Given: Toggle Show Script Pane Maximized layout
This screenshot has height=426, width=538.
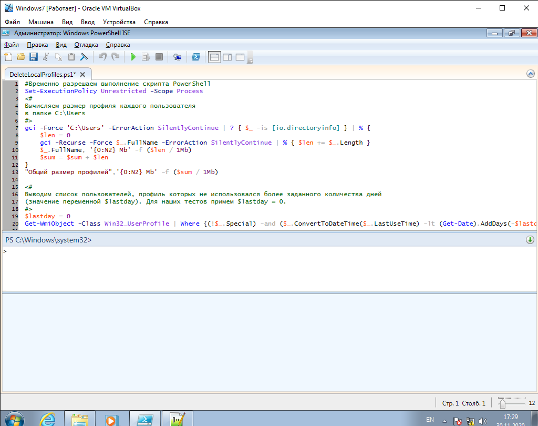Looking at the screenshot, I should 240,57.
